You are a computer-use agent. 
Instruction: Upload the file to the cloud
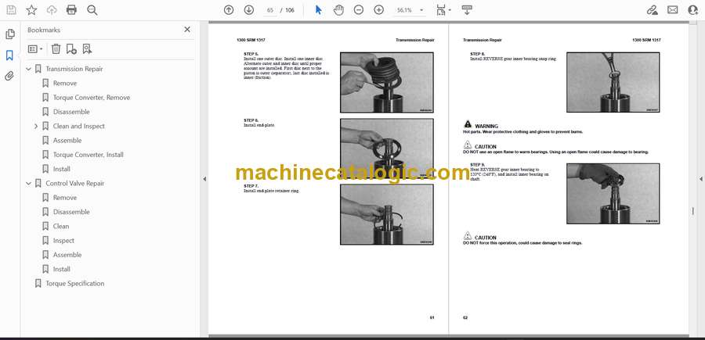coord(52,10)
